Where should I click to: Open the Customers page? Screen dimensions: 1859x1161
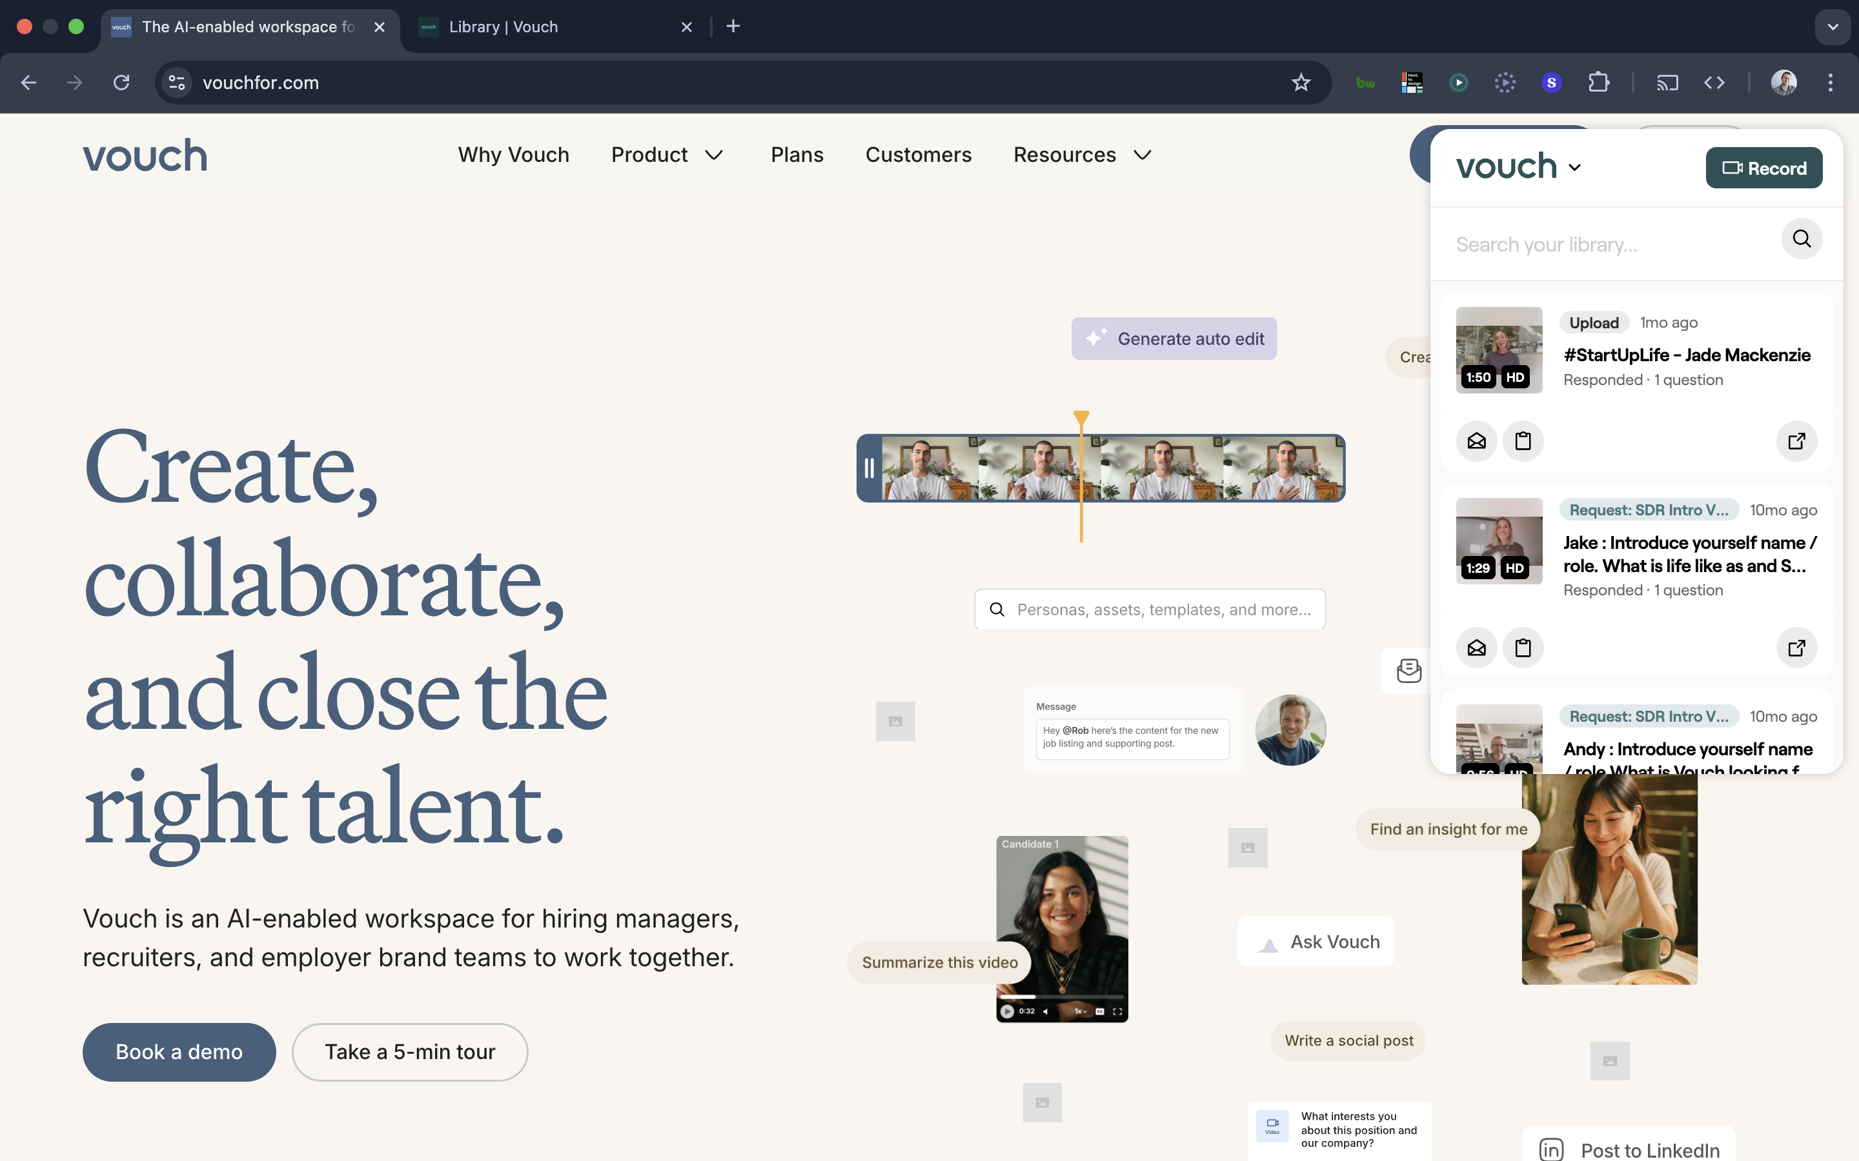tap(918, 155)
